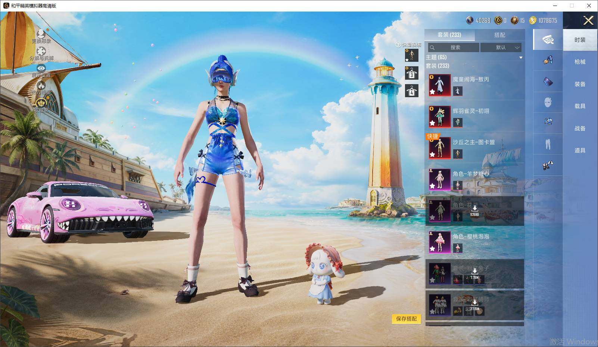Toggle favorite star on 魔童闹海-敖丙
This screenshot has height=347, width=598.
(x=432, y=92)
